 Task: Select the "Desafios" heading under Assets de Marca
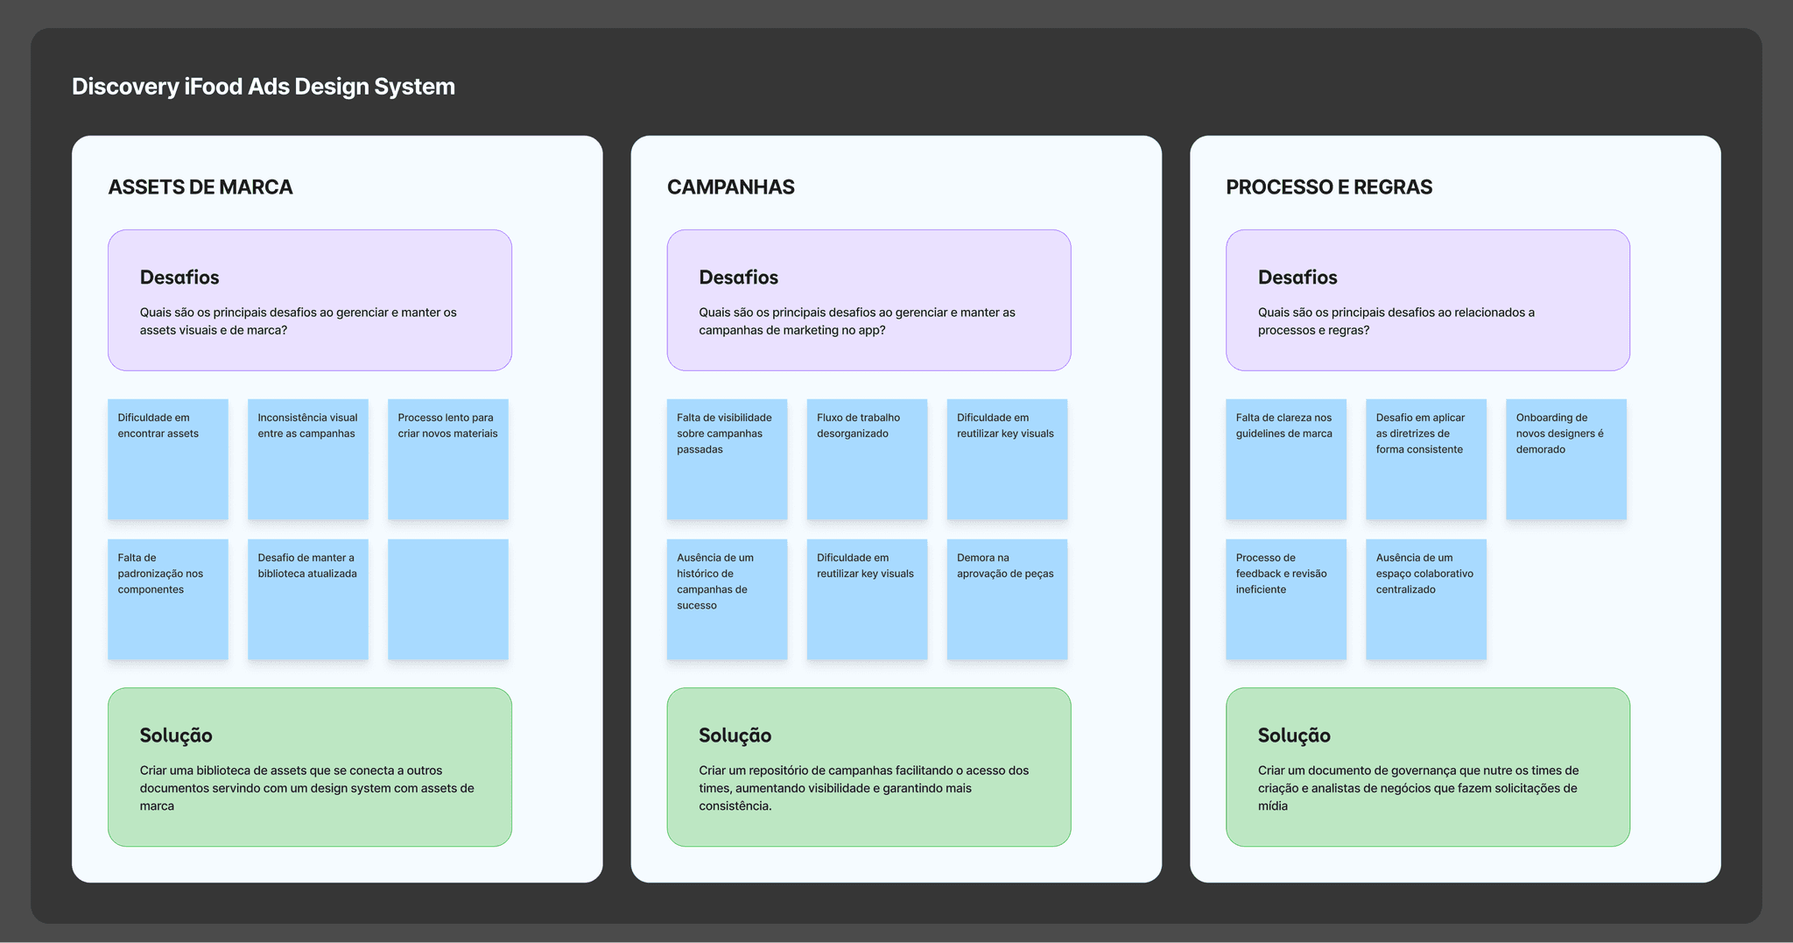pyautogui.click(x=179, y=278)
